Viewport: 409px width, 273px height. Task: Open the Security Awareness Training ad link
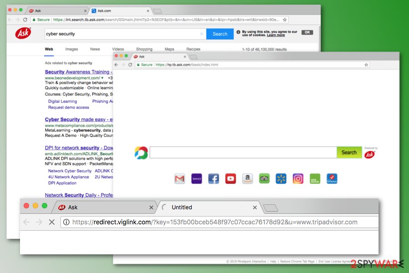pos(77,72)
